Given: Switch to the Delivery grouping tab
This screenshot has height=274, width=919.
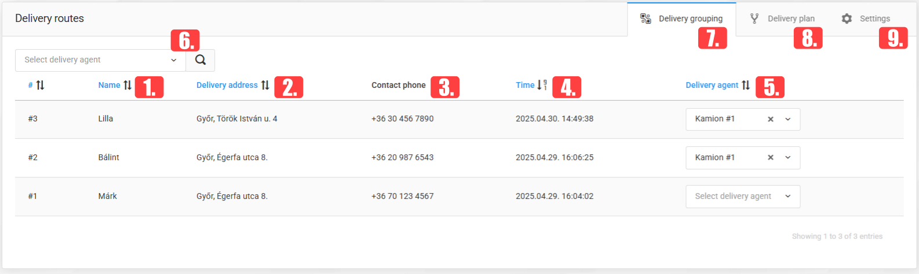Looking at the screenshot, I should (x=681, y=19).
